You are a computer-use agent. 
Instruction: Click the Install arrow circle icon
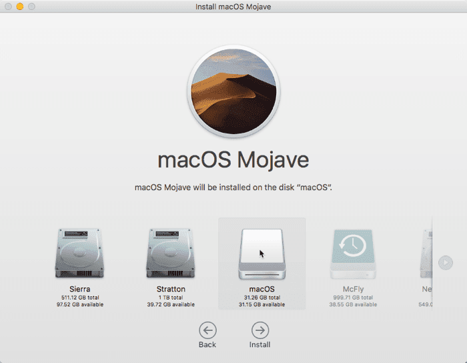260,330
